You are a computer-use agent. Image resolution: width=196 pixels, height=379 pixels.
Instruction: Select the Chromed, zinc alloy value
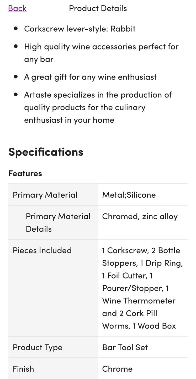(x=140, y=216)
